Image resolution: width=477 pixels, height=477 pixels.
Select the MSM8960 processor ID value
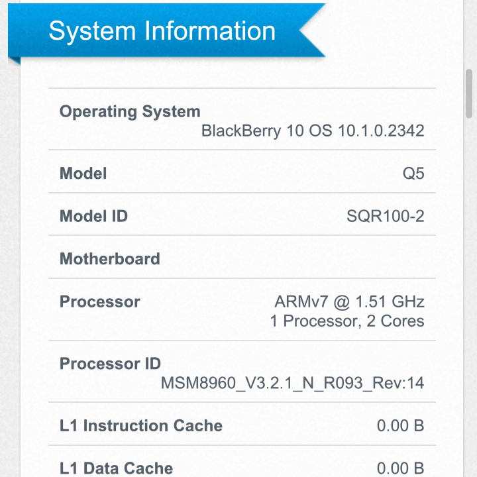click(x=292, y=383)
